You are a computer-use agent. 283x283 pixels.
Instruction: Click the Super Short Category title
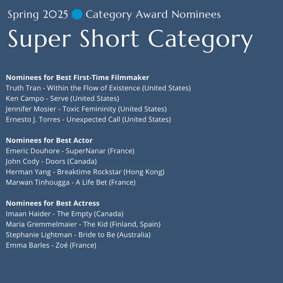point(130,40)
